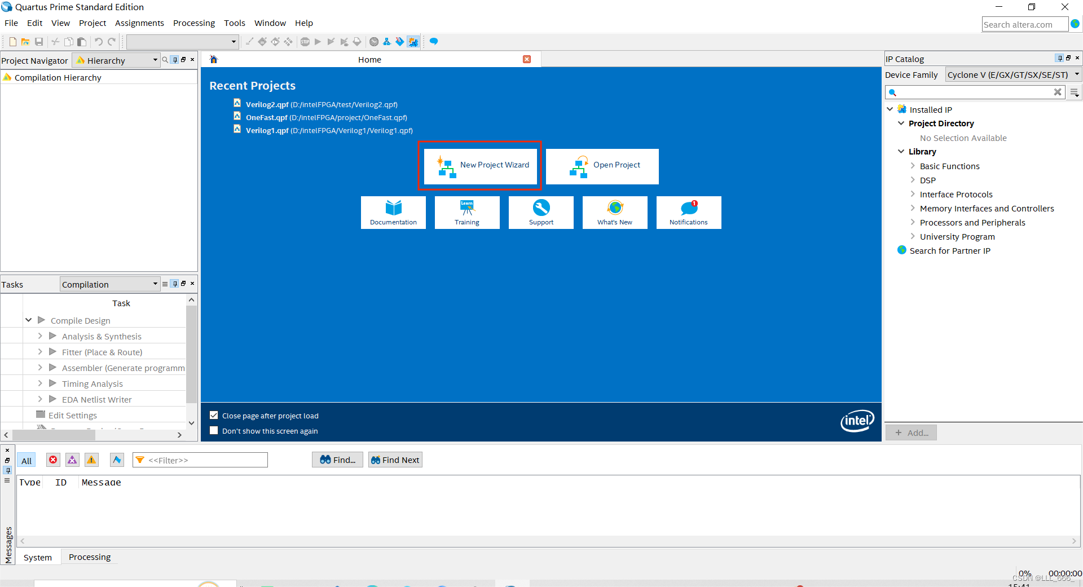Image resolution: width=1083 pixels, height=587 pixels.
Task: Click the IP Catalog options list icon
Action: tap(1075, 92)
